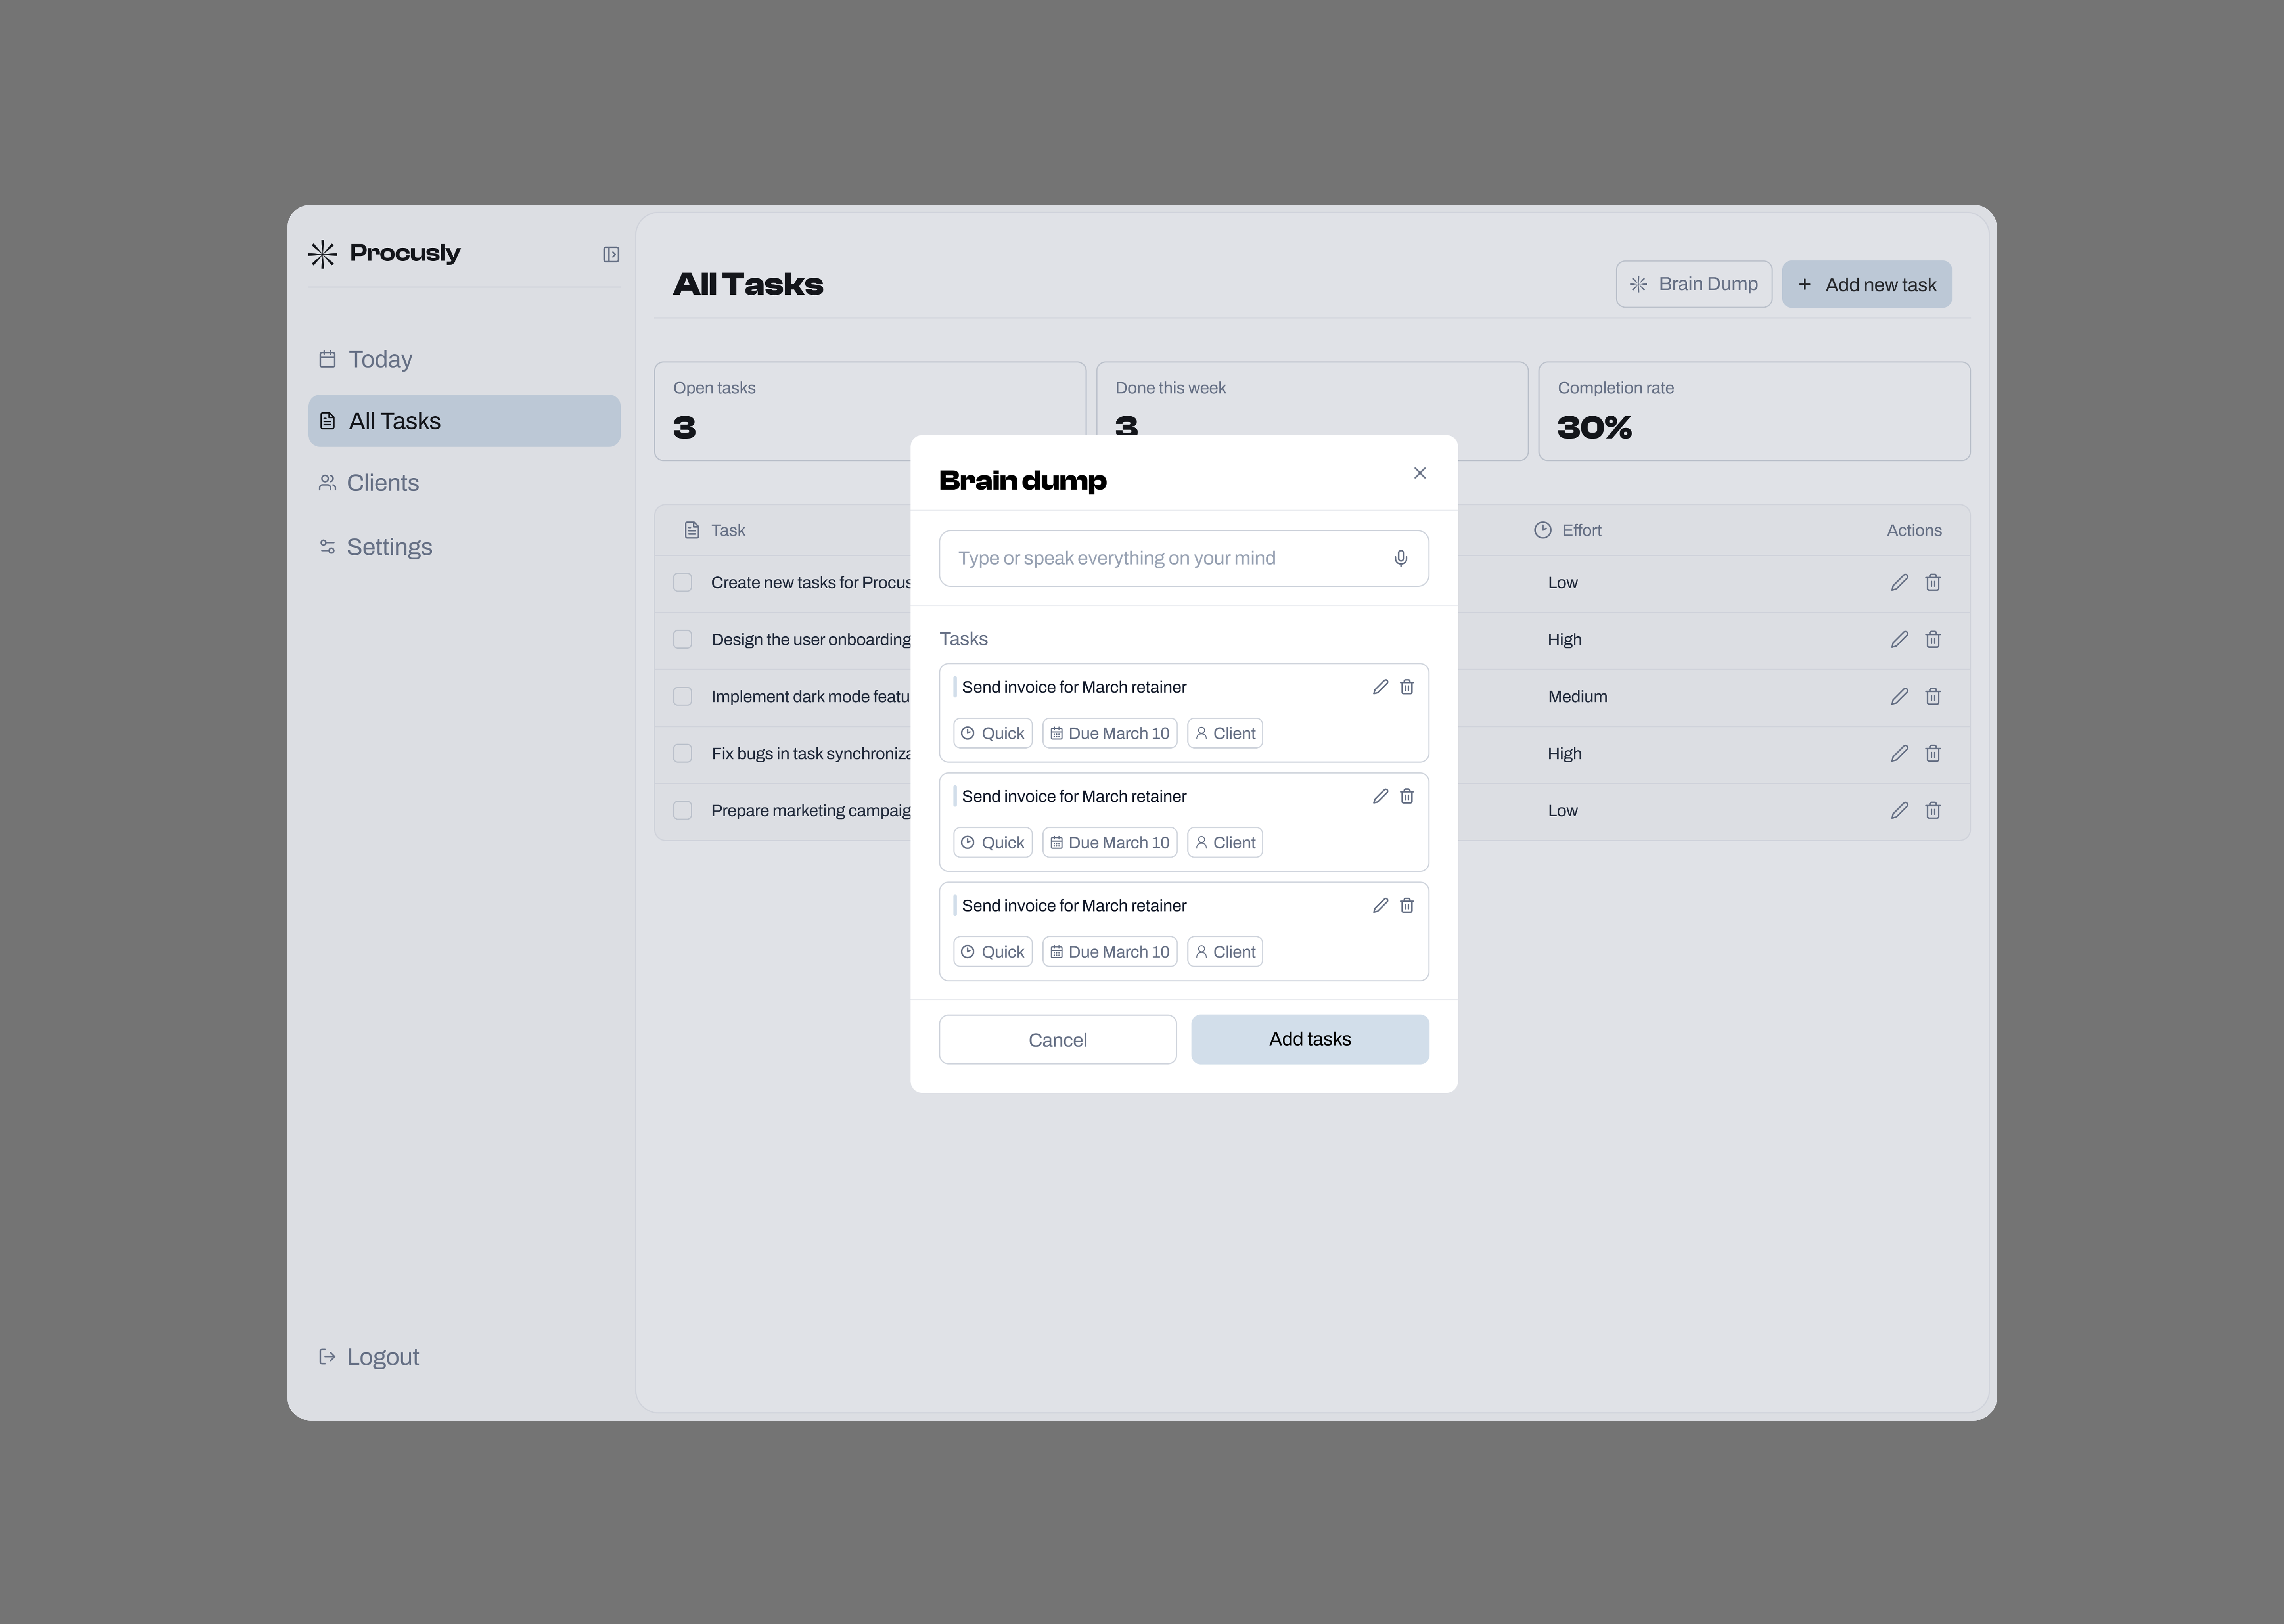Delete the first Brain dump task card
This screenshot has width=2284, height=1624.
pyautogui.click(x=1407, y=687)
